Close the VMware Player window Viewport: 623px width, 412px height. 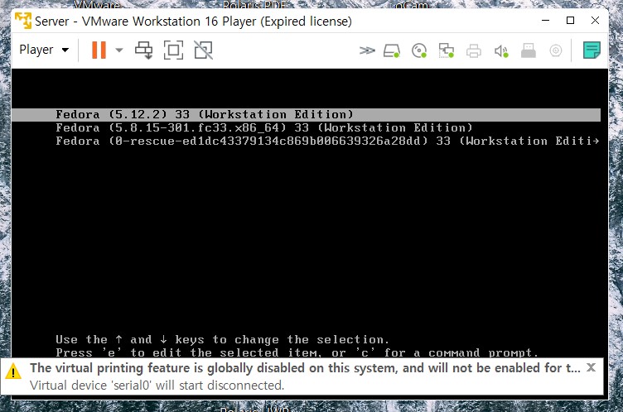[595, 20]
